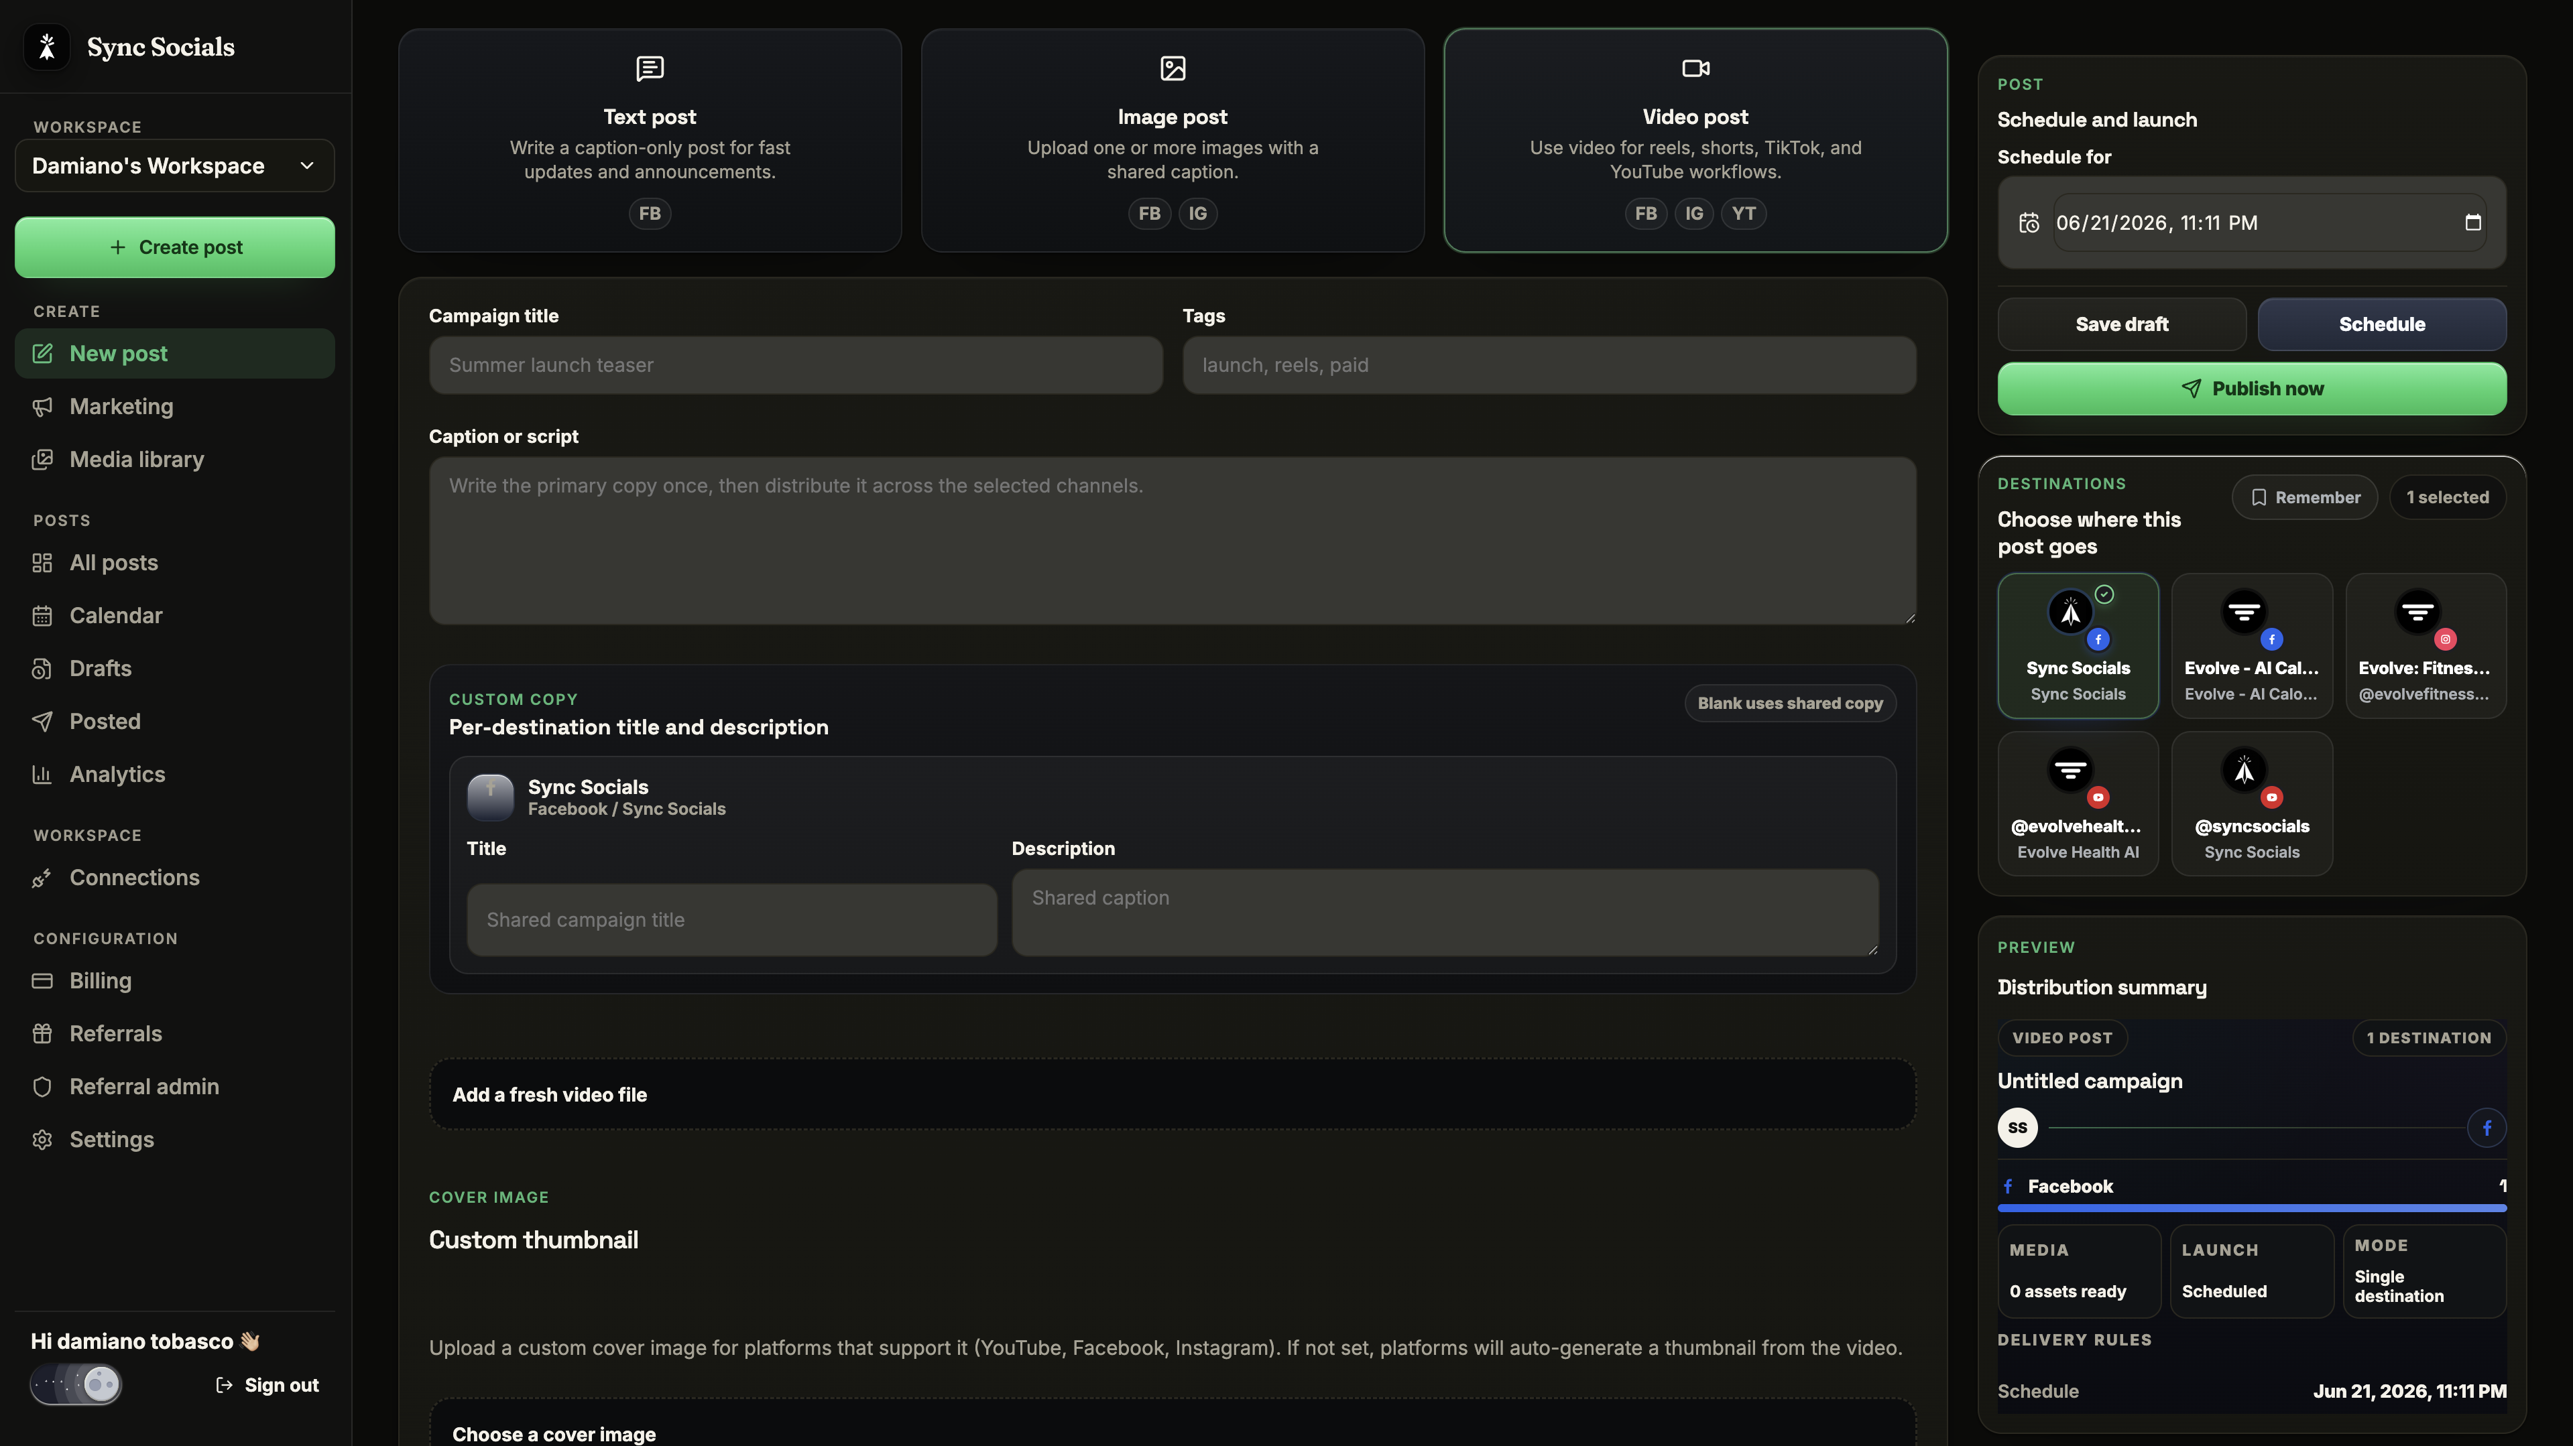The height and width of the screenshot is (1446, 2573).
Task: Open the Damiano's Workspace dropdown
Action: 175,166
